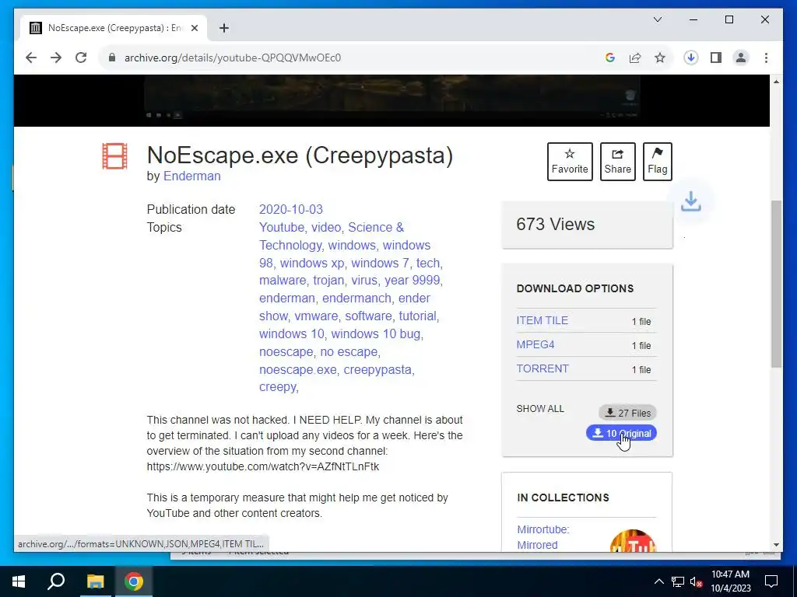The height and width of the screenshot is (597, 797).
Task: Open the tab search dropdown chevron
Action: pyautogui.click(x=657, y=19)
